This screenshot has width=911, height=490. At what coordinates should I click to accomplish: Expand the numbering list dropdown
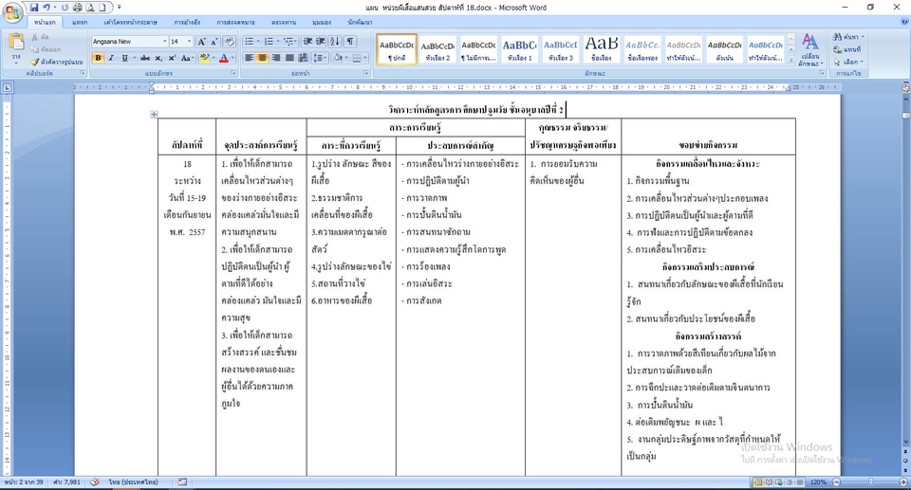tap(278, 41)
